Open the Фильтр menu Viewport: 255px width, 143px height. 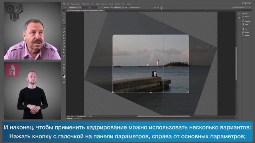tap(111, 4)
